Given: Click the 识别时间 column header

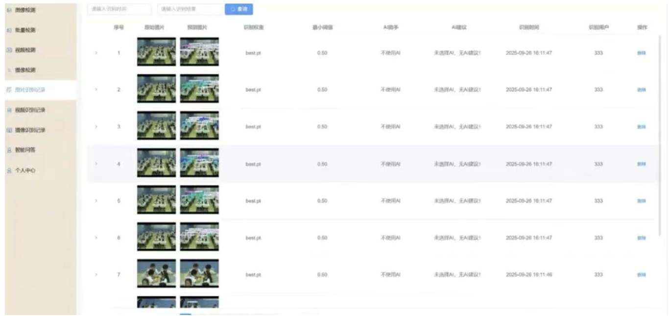Looking at the screenshot, I should click(x=529, y=28).
